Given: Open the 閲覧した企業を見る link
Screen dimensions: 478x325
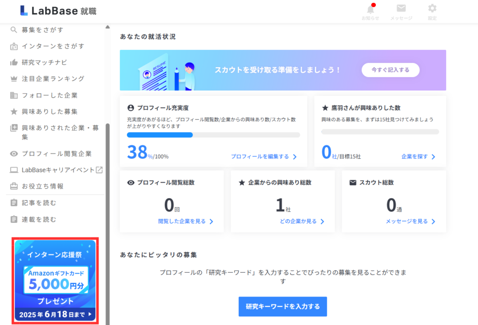Looking at the screenshot, I should 182,221.
